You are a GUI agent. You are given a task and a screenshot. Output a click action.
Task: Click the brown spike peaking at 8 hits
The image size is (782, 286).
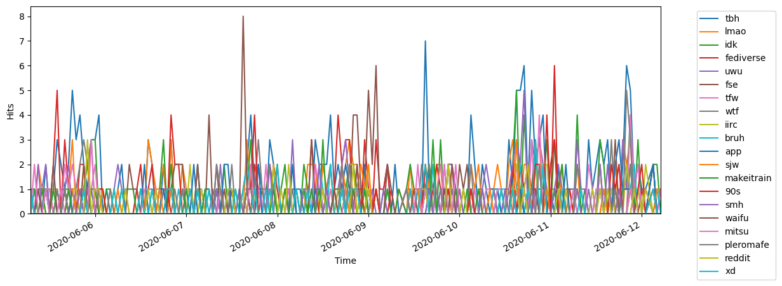point(243,17)
